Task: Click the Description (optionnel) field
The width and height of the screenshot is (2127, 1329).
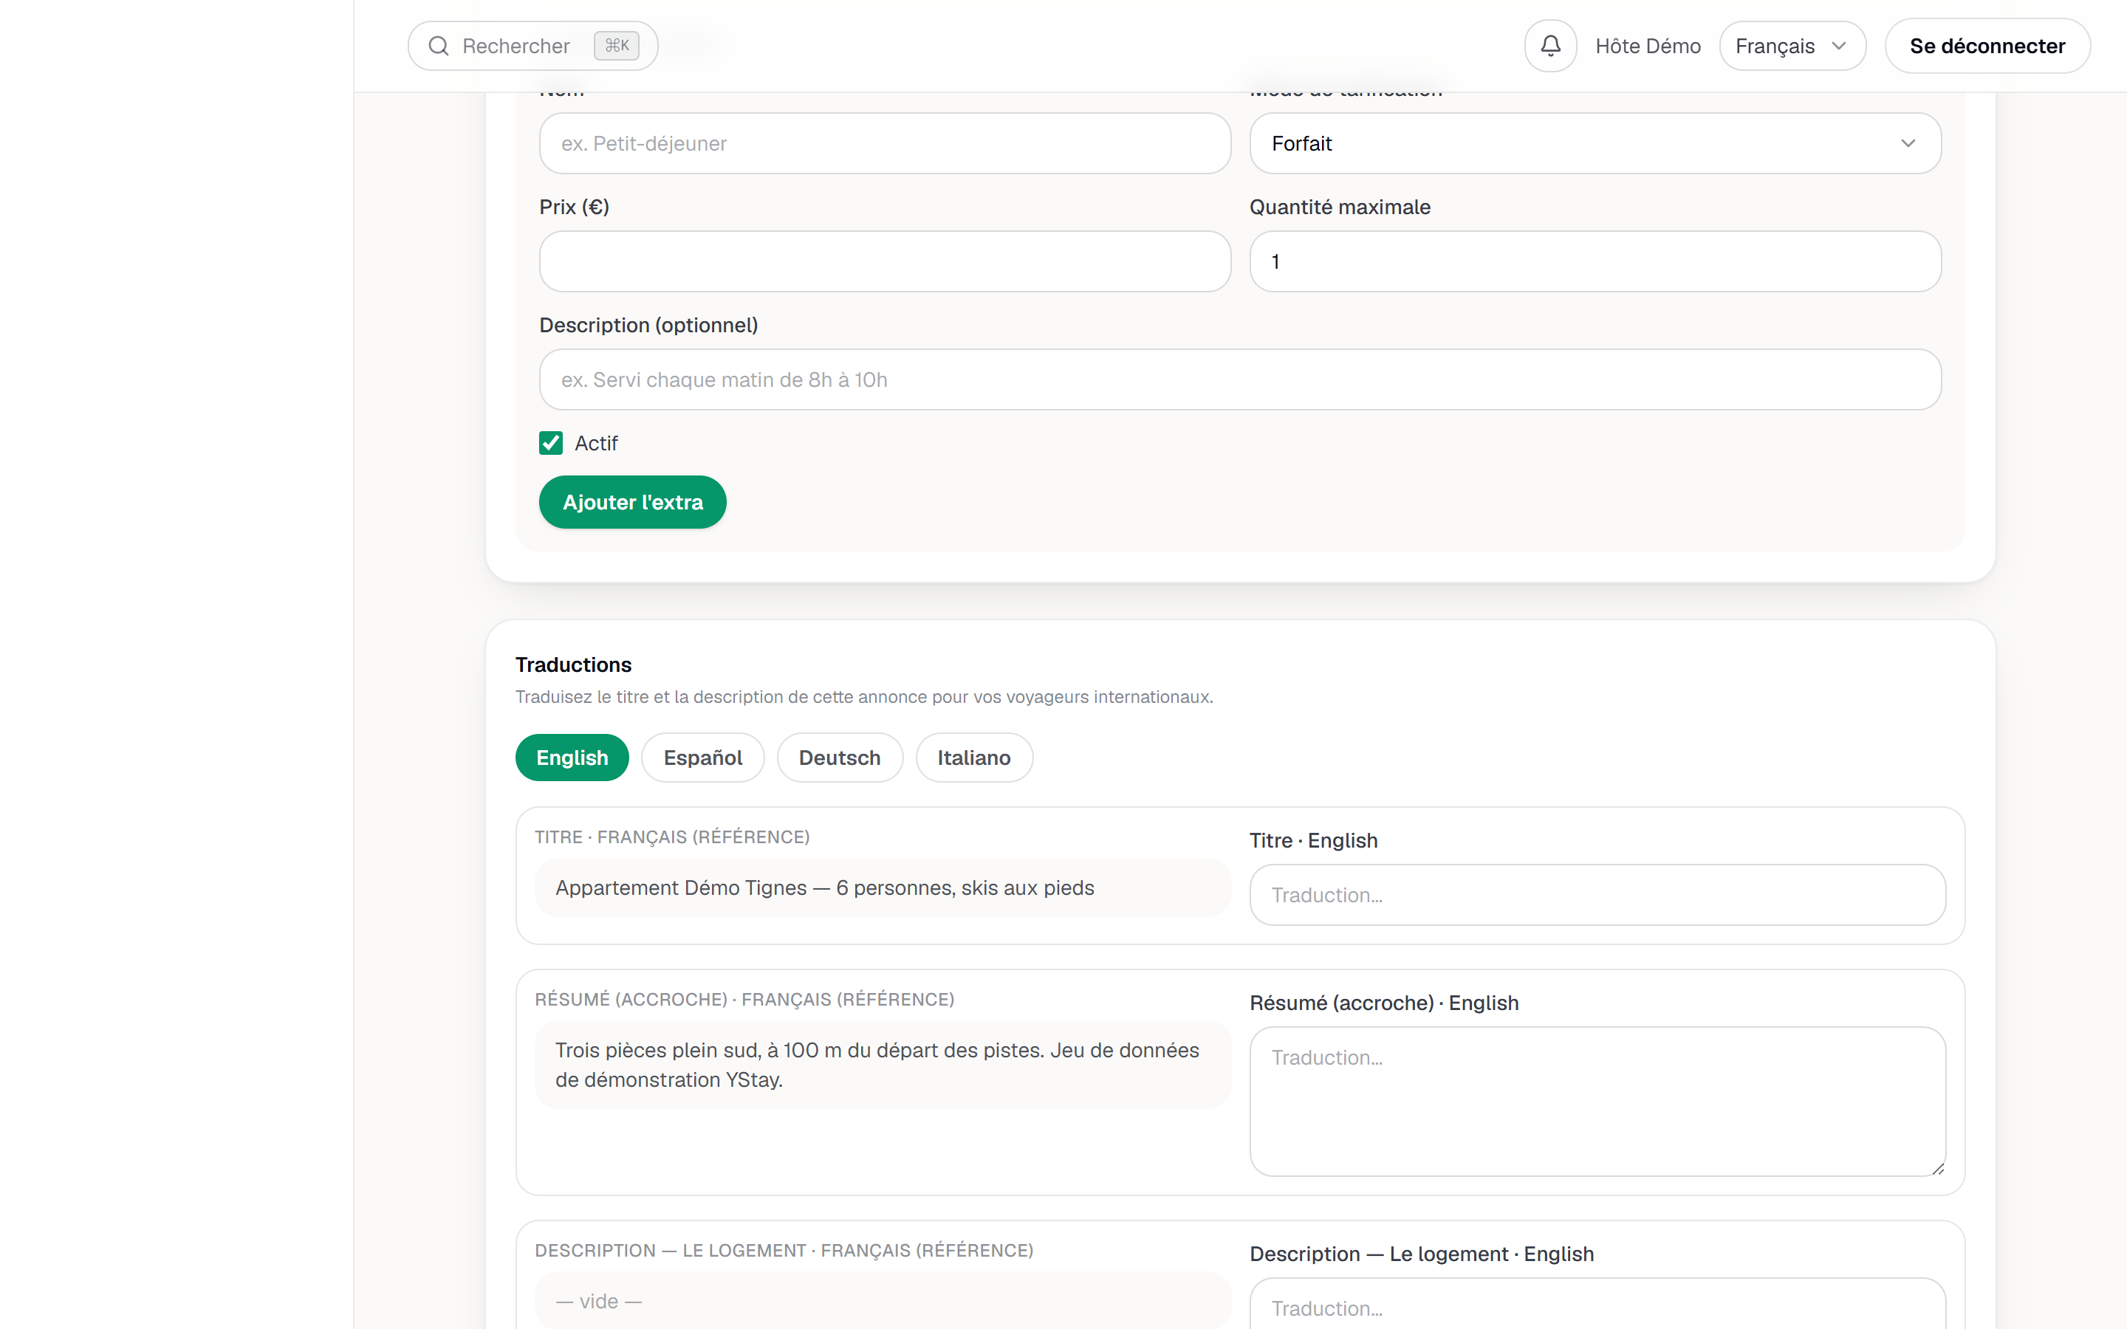Action: point(1240,380)
